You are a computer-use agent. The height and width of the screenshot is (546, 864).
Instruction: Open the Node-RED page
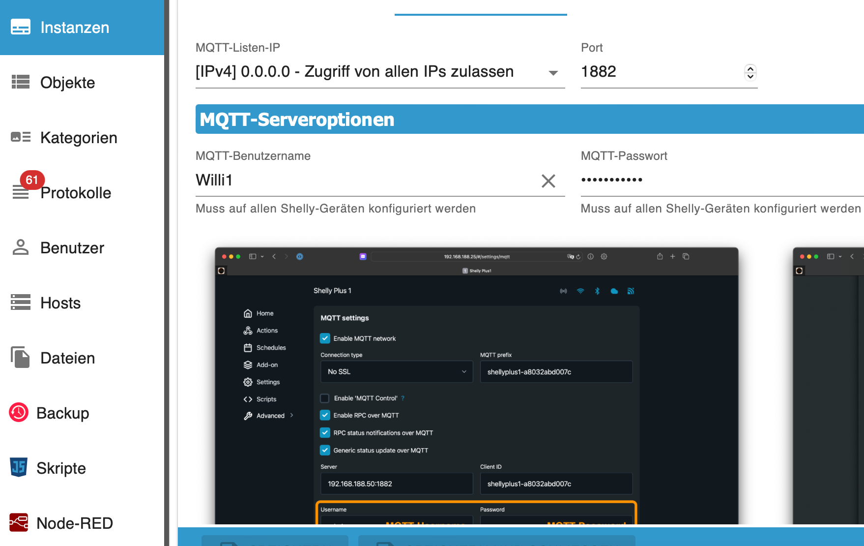tap(82, 523)
